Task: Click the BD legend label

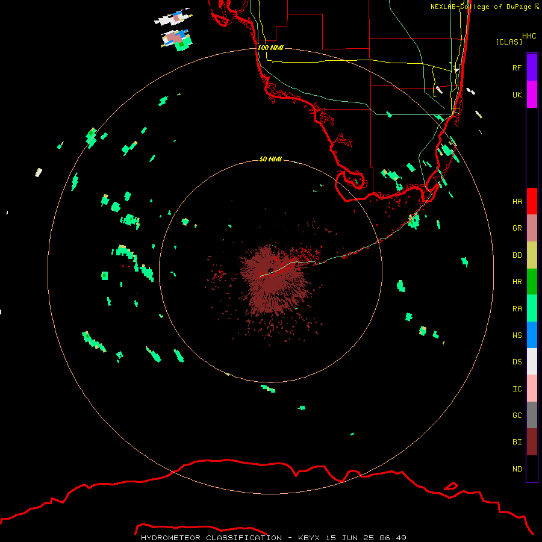Action: coord(517,255)
